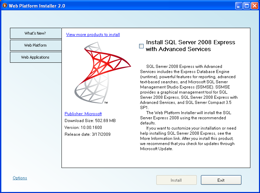The height and width of the screenshot is (193, 260).
Task: Open the Options link
Action: 20,178
